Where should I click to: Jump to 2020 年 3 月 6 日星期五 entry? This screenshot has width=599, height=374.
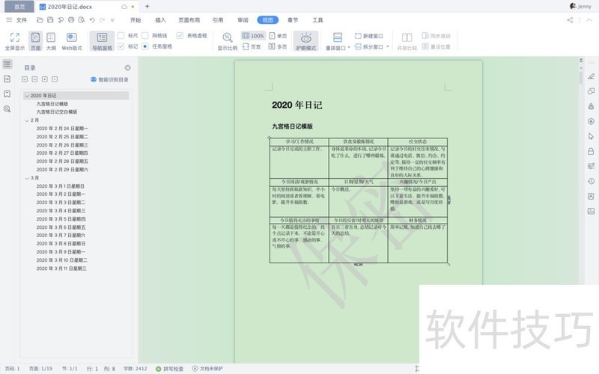click(61, 227)
